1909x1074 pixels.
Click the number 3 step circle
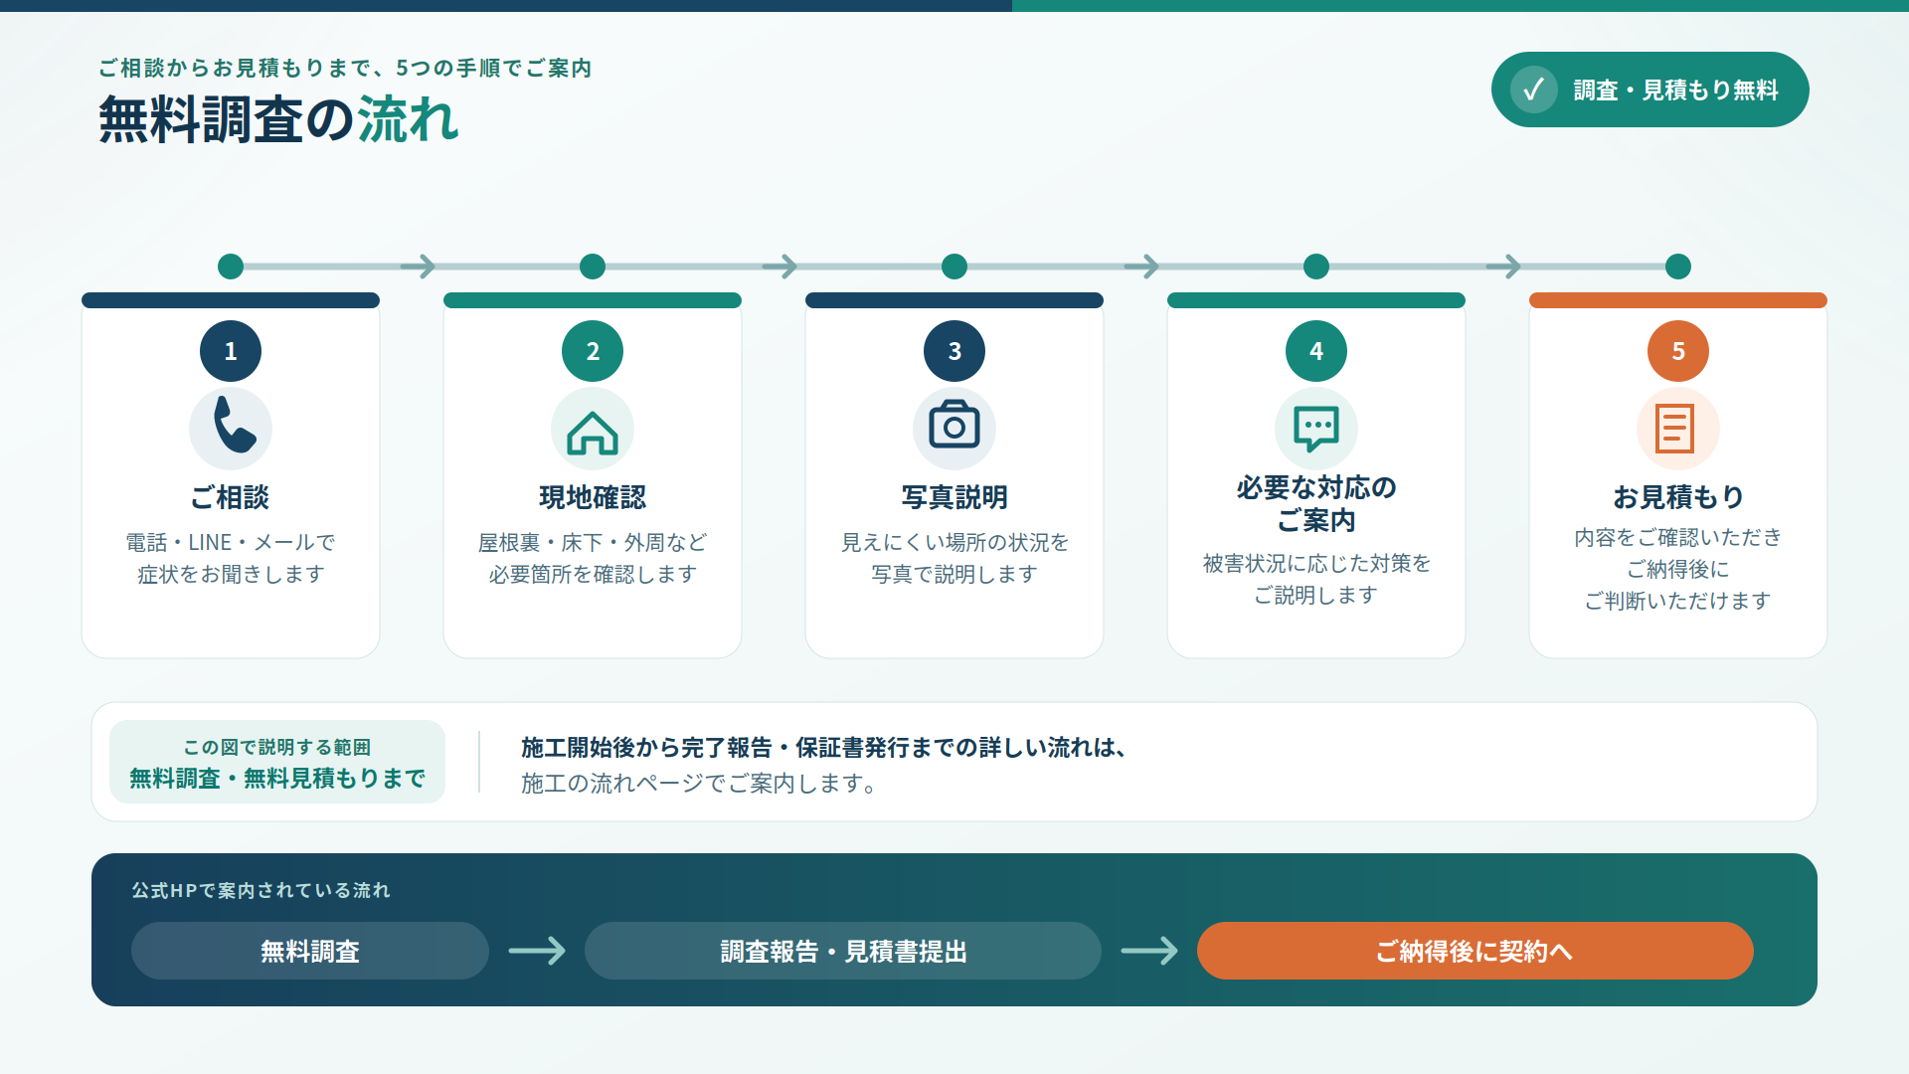954,351
